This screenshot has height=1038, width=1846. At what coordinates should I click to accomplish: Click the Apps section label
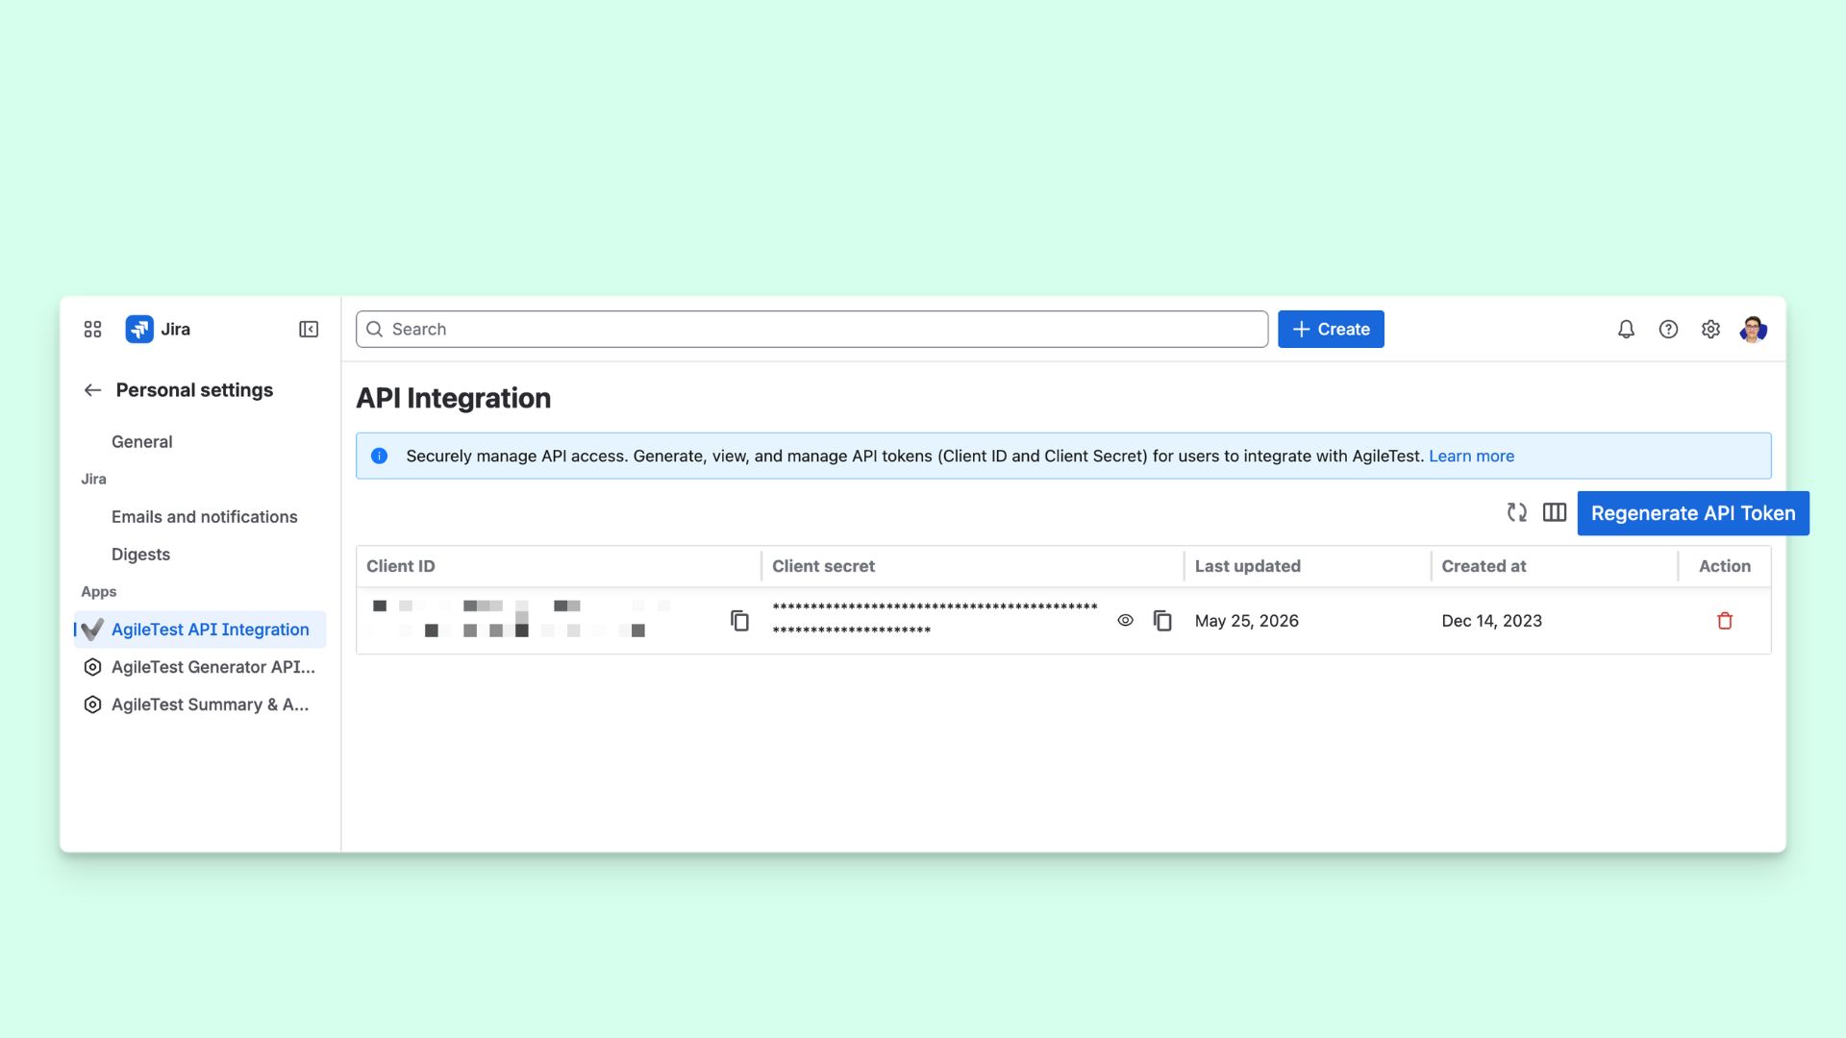[99, 592]
